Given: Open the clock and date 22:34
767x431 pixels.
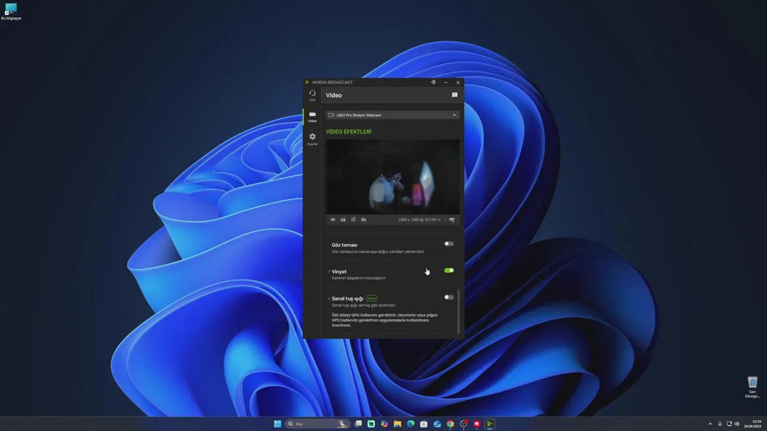Looking at the screenshot, I should click(753, 424).
